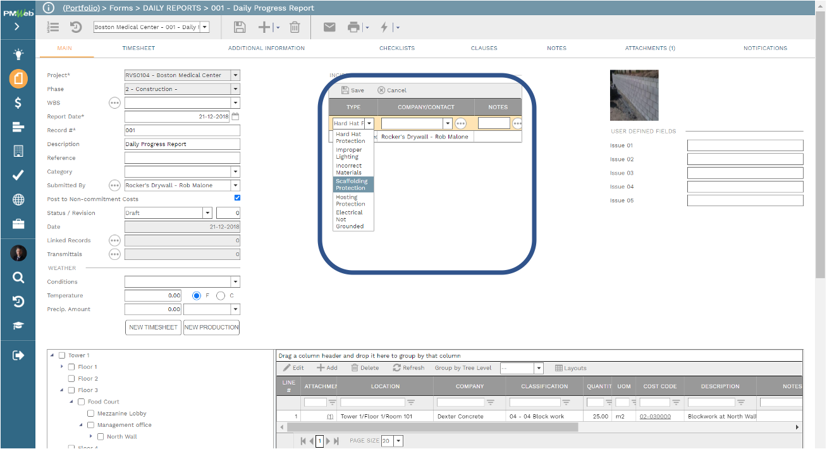The image size is (827, 449).
Task: Open the Category dropdown
Action: tap(235, 171)
